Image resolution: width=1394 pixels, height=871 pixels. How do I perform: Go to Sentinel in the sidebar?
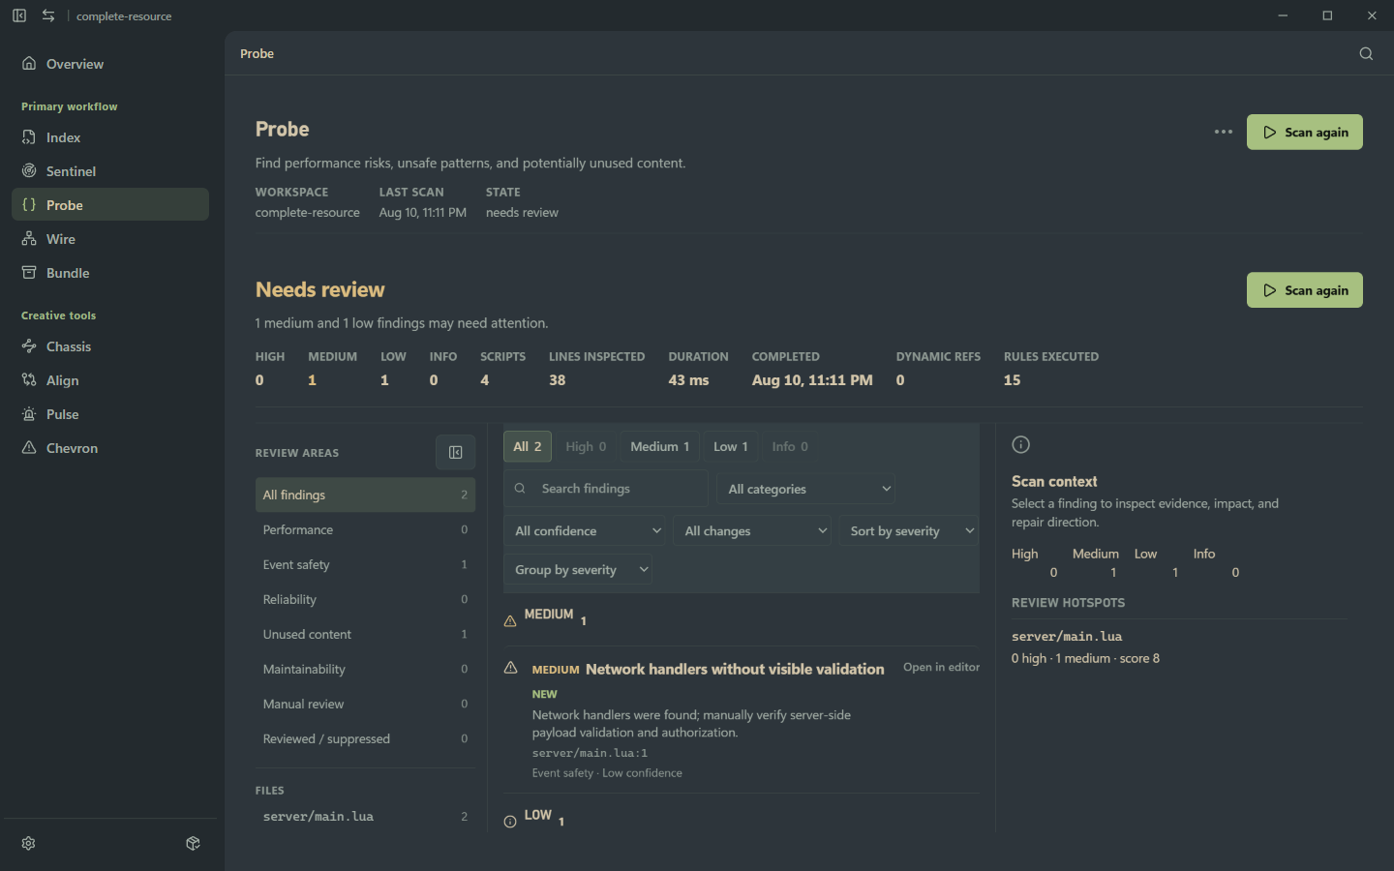(x=110, y=171)
